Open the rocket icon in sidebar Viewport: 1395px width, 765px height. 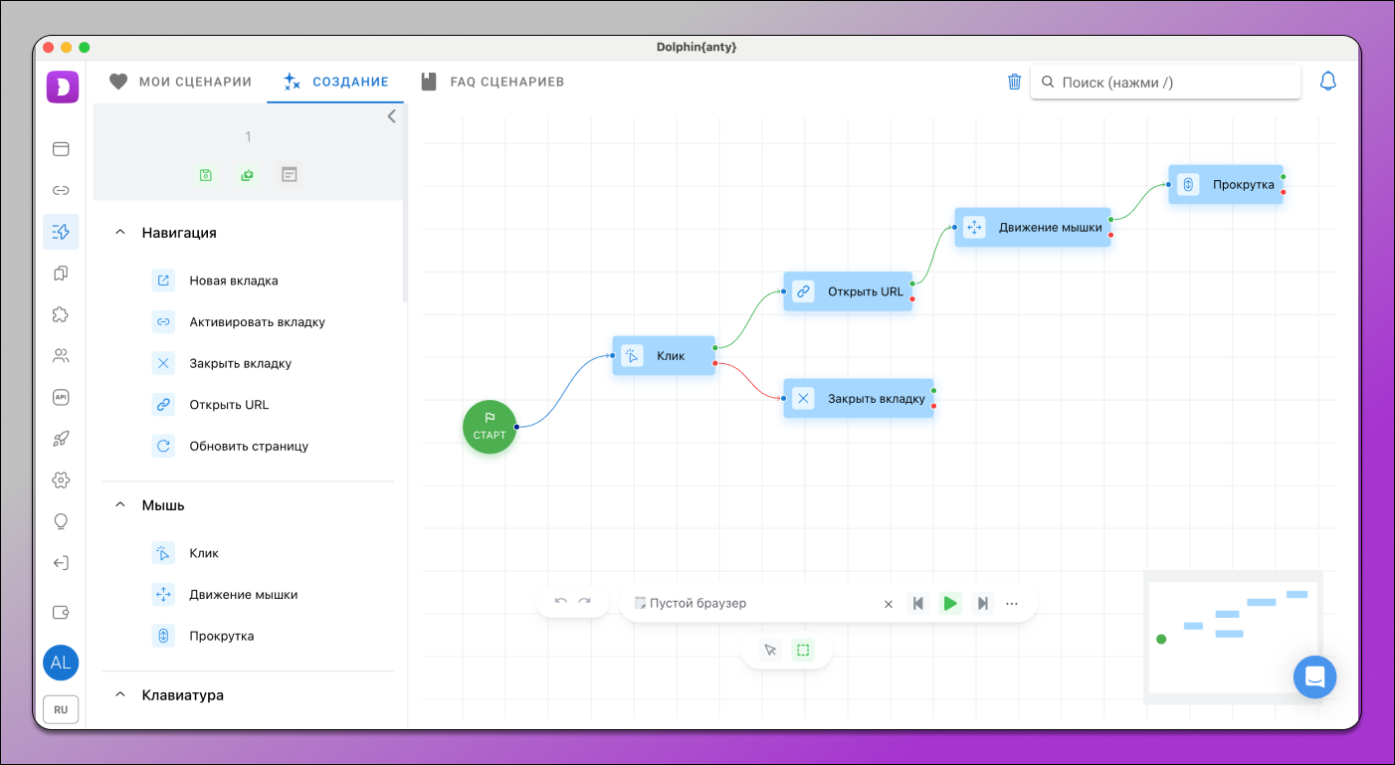[61, 439]
